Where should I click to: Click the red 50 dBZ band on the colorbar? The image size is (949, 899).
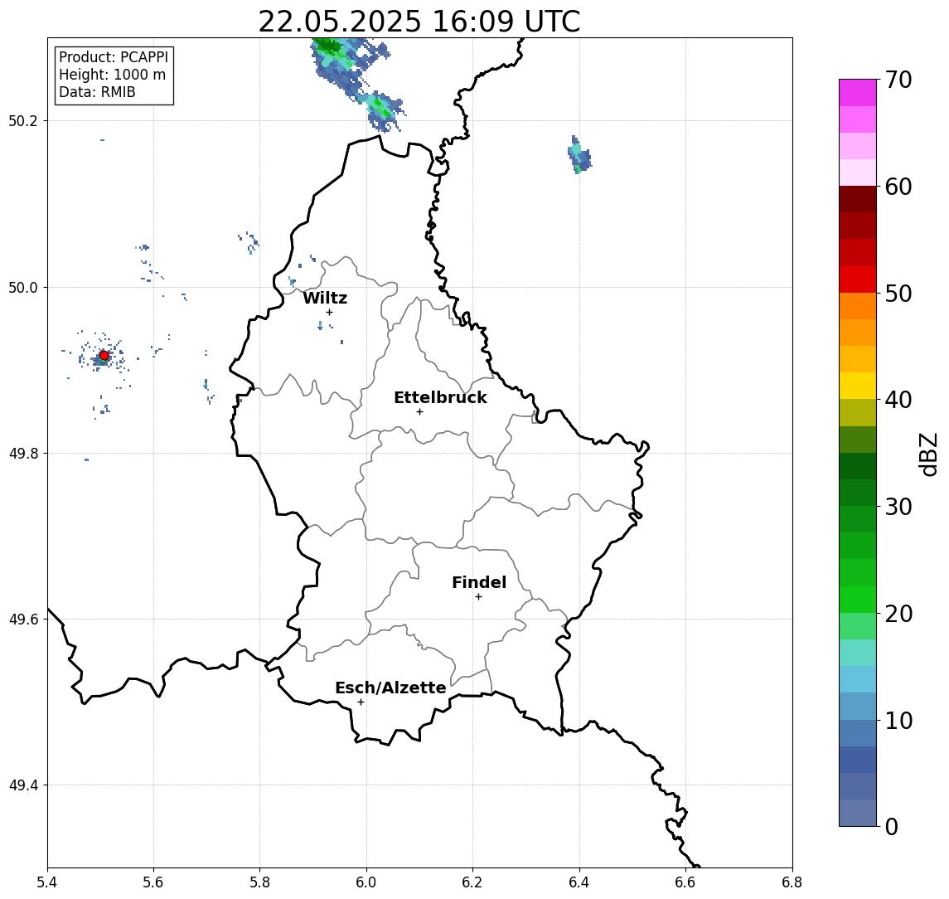(x=858, y=279)
